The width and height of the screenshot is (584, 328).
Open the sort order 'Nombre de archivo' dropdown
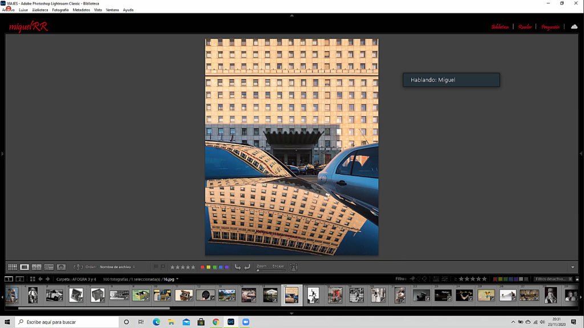tap(117, 267)
